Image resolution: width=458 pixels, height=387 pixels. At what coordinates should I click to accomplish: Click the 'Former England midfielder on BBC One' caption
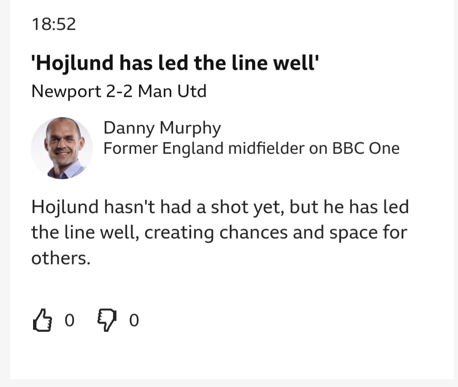251,148
